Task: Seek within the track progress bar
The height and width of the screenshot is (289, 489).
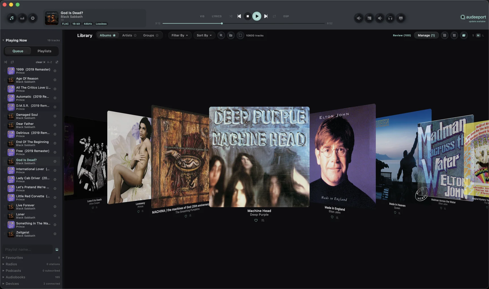Action: click(243, 23)
